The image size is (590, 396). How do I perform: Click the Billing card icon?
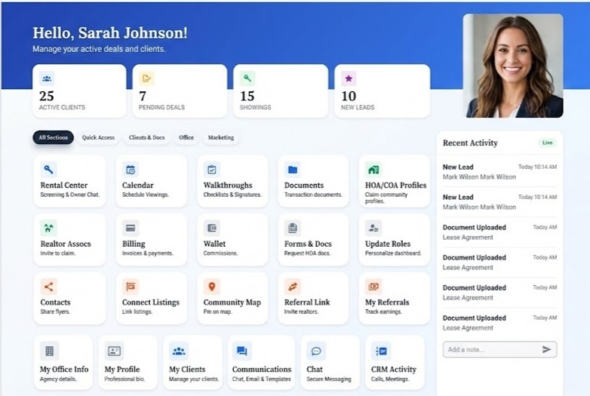131,228
